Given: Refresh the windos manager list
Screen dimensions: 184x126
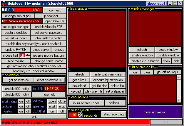Looking at the screenshot, I should click(142, 50).
